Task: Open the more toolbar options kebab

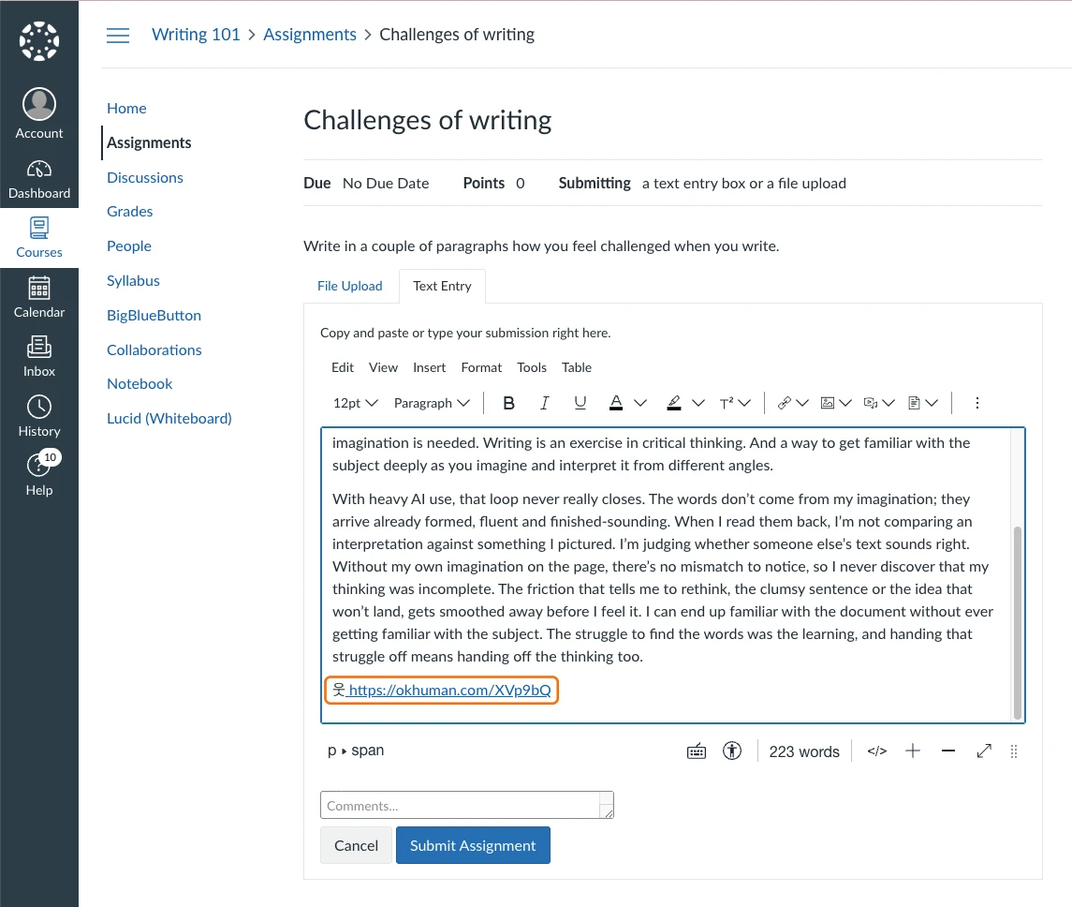Action: pos(977,403)
